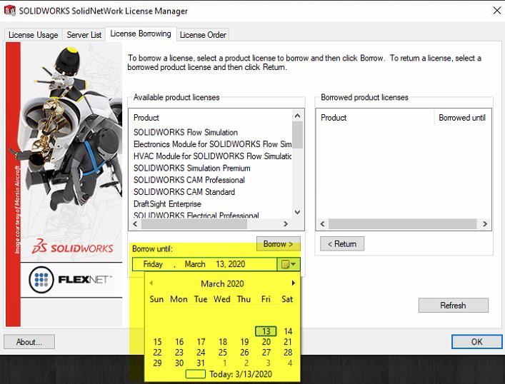Click borrowed licenses scroll left arrow
Image resolution: width=505 pixels, height=384 pixels.
click(x=322, y=223)
